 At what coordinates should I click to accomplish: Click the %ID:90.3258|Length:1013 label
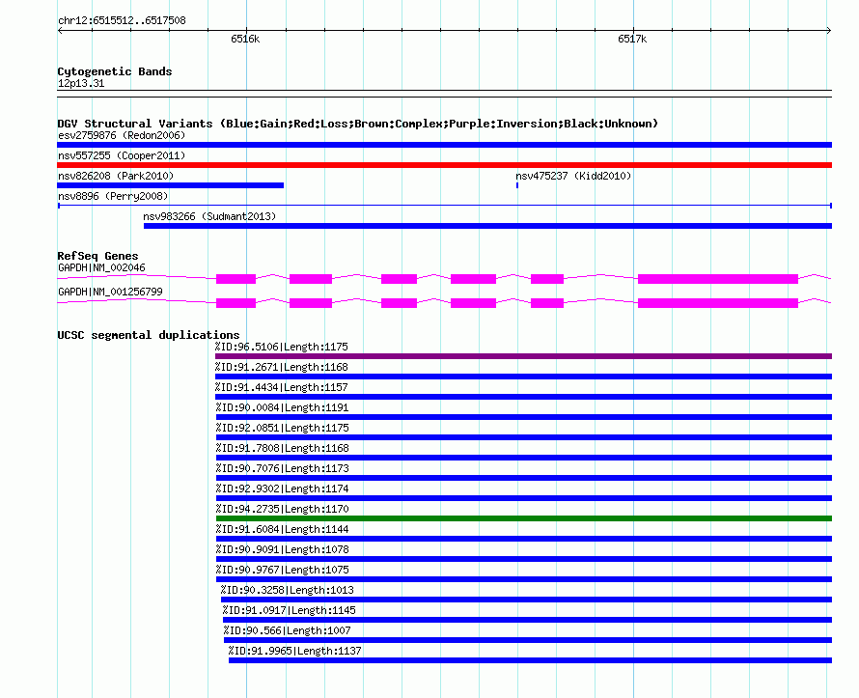tap(287, 590)
